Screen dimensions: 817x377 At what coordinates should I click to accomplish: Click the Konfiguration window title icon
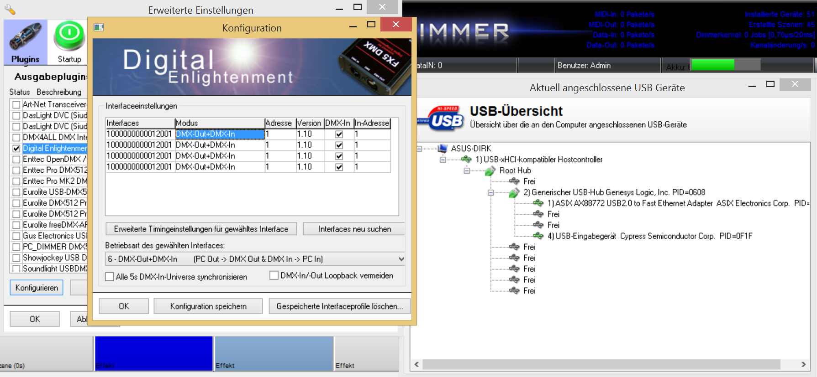pyautogui.click(x=99, y=27)
